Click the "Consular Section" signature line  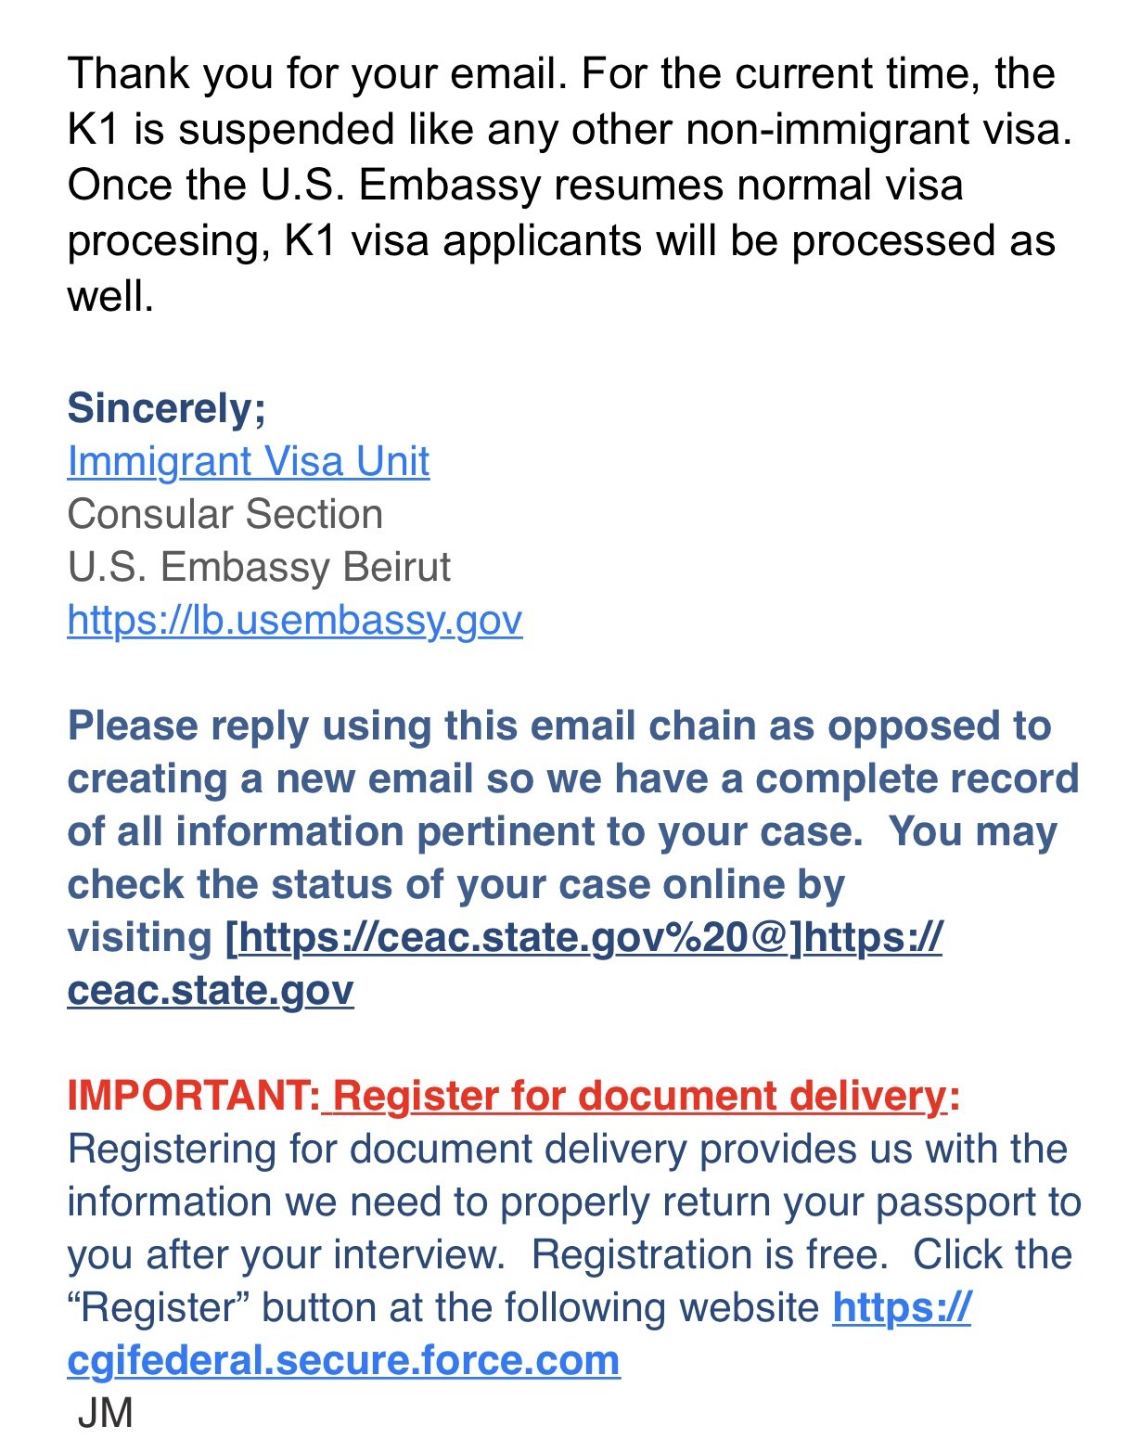coord(224,514)
